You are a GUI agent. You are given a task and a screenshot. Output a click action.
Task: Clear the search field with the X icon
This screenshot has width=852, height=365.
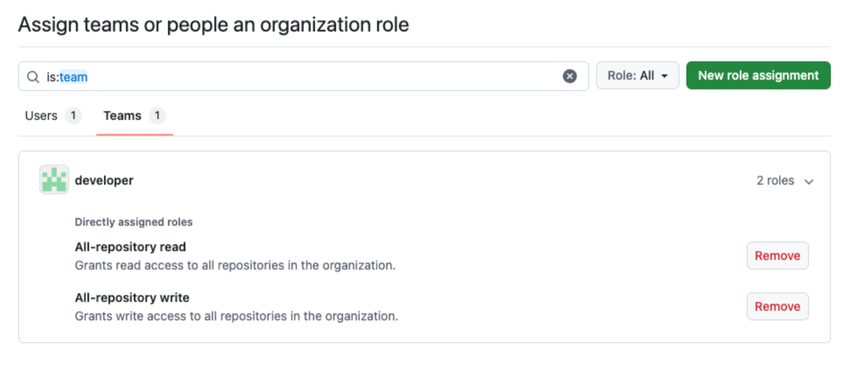(570, 76)
